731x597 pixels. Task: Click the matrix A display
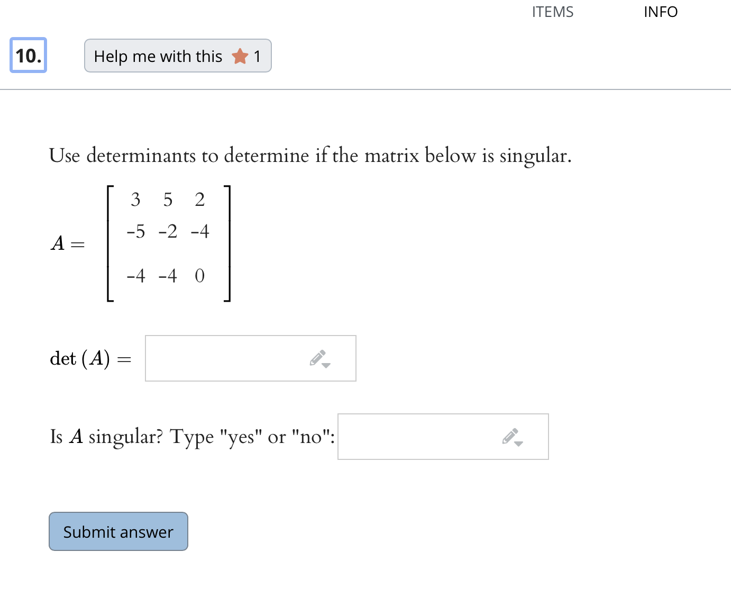[168, 243]
